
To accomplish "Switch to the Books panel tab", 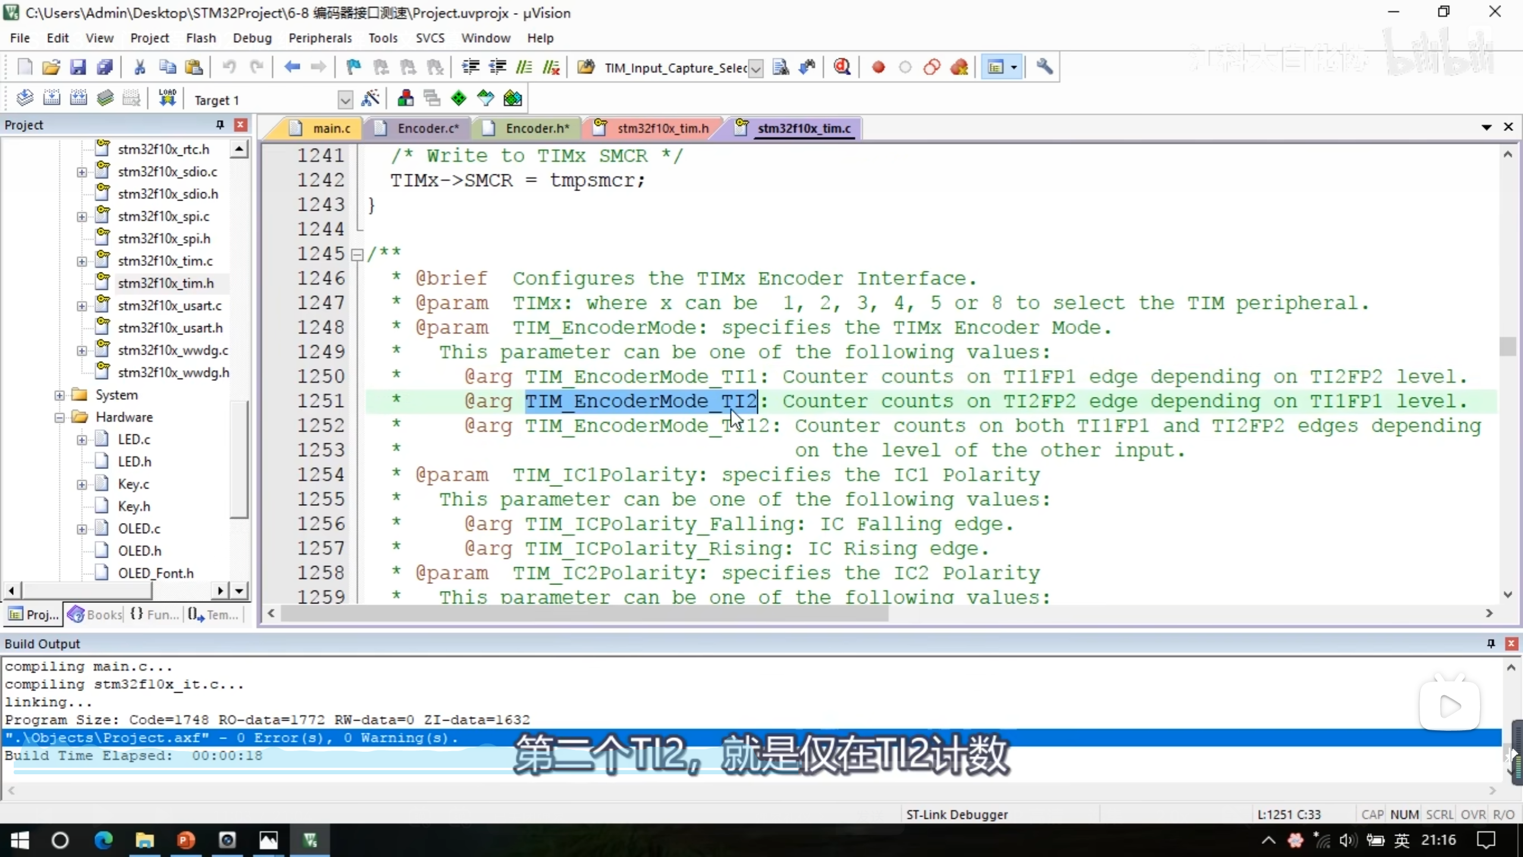I will [95, 615].
